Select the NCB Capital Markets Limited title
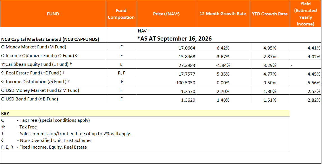The width and height of the screenshot is (322, 164). (50, 39)
